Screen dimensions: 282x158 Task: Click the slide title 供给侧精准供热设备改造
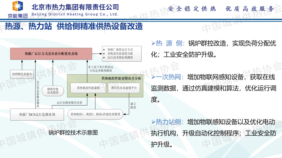click(100, 26)
